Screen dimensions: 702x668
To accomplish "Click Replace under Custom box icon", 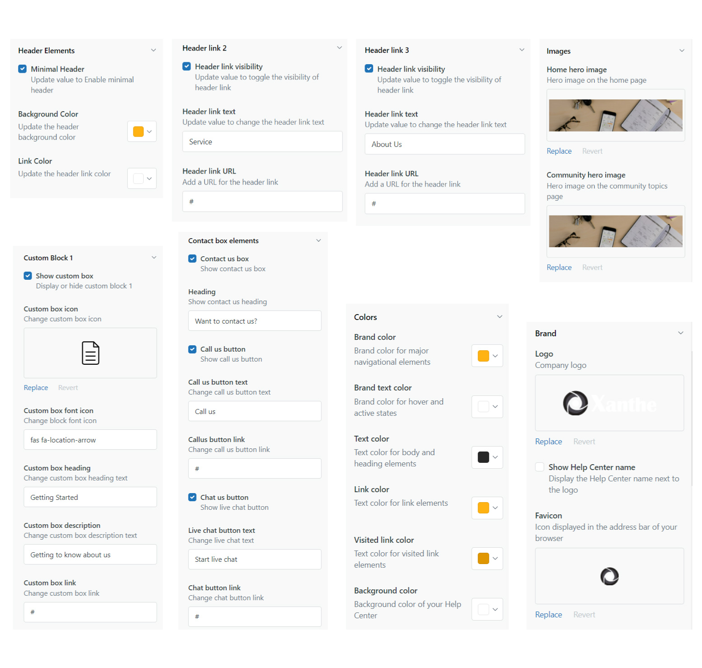I will tap(36, 388).
